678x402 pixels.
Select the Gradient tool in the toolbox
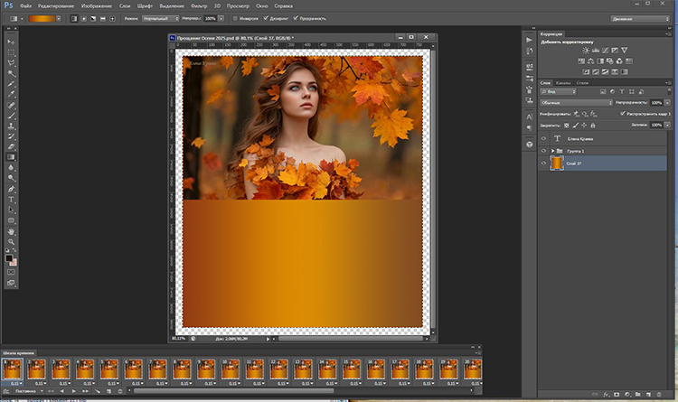click(12, 156)
